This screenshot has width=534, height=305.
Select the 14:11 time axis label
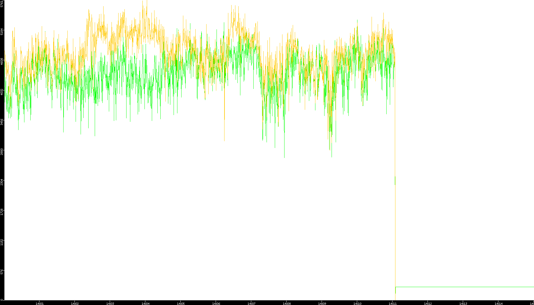[x=392, y=304]
